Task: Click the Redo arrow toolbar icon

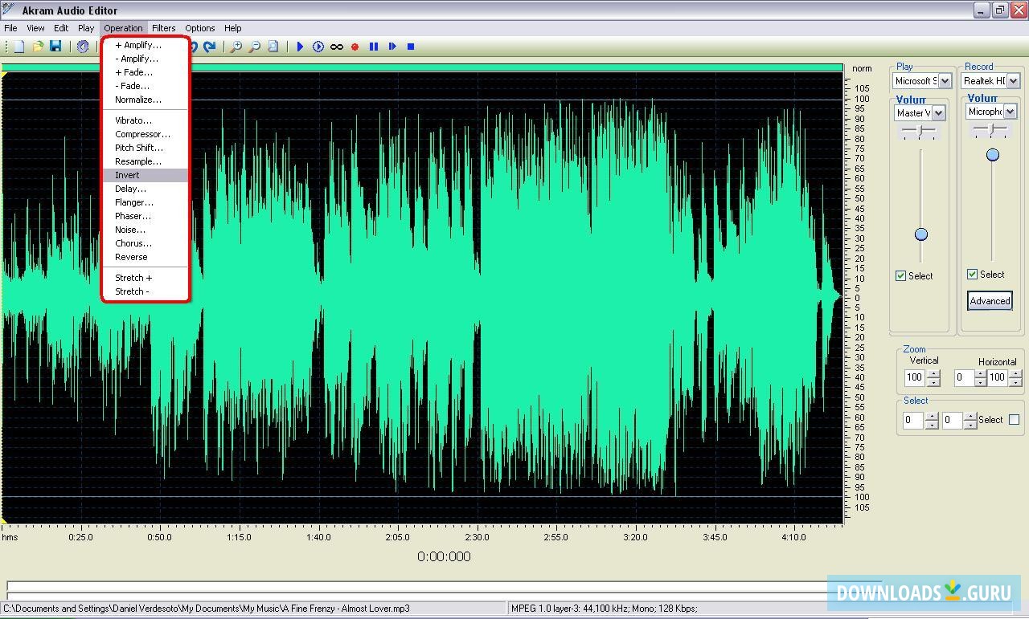Action: 210,47
